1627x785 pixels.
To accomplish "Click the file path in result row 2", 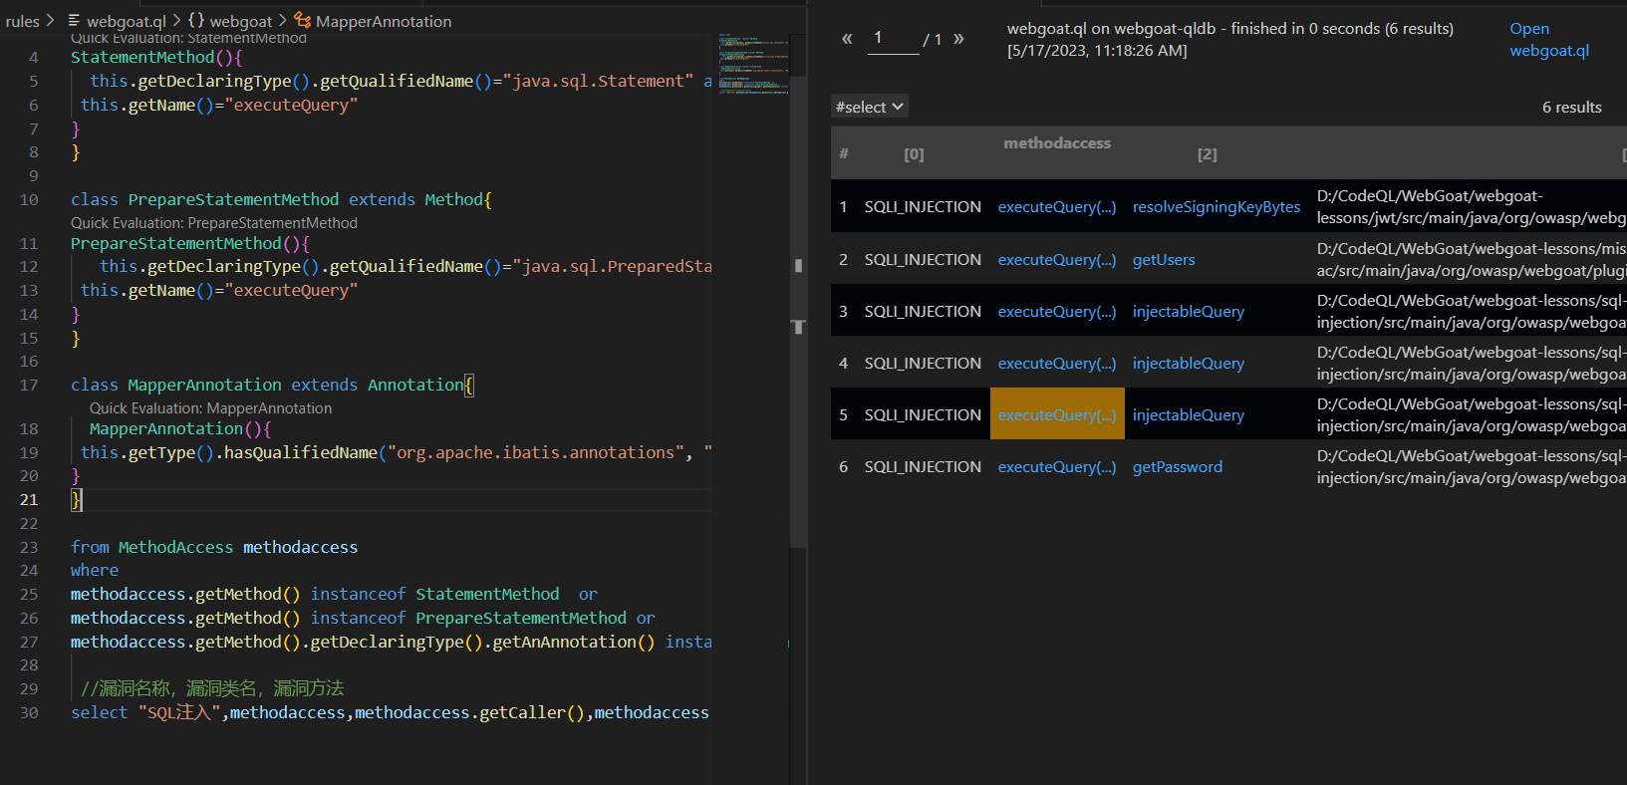I will pyautogui.click(x=1471, y=260).
